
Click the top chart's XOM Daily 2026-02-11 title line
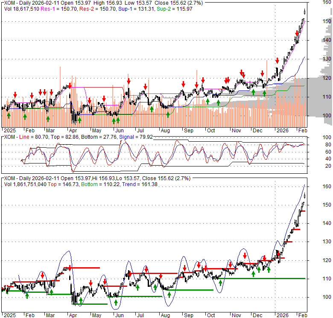click(104, 3)
